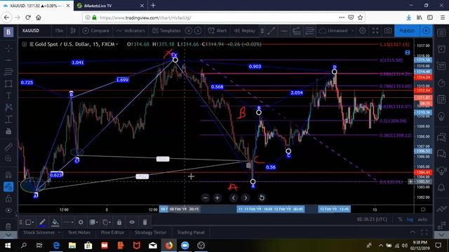Toggle magnet mode in left toolbar
The image size is (449, 252).
(8, 174)
